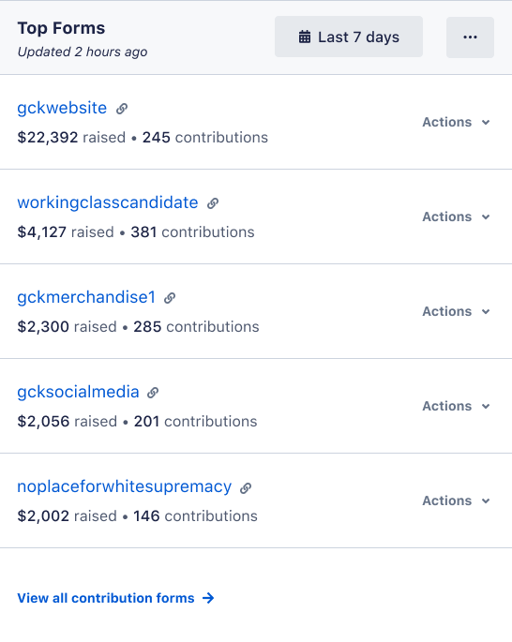
Task: Copy link icon next to gckwebsite
Action: tap(122, 109)
